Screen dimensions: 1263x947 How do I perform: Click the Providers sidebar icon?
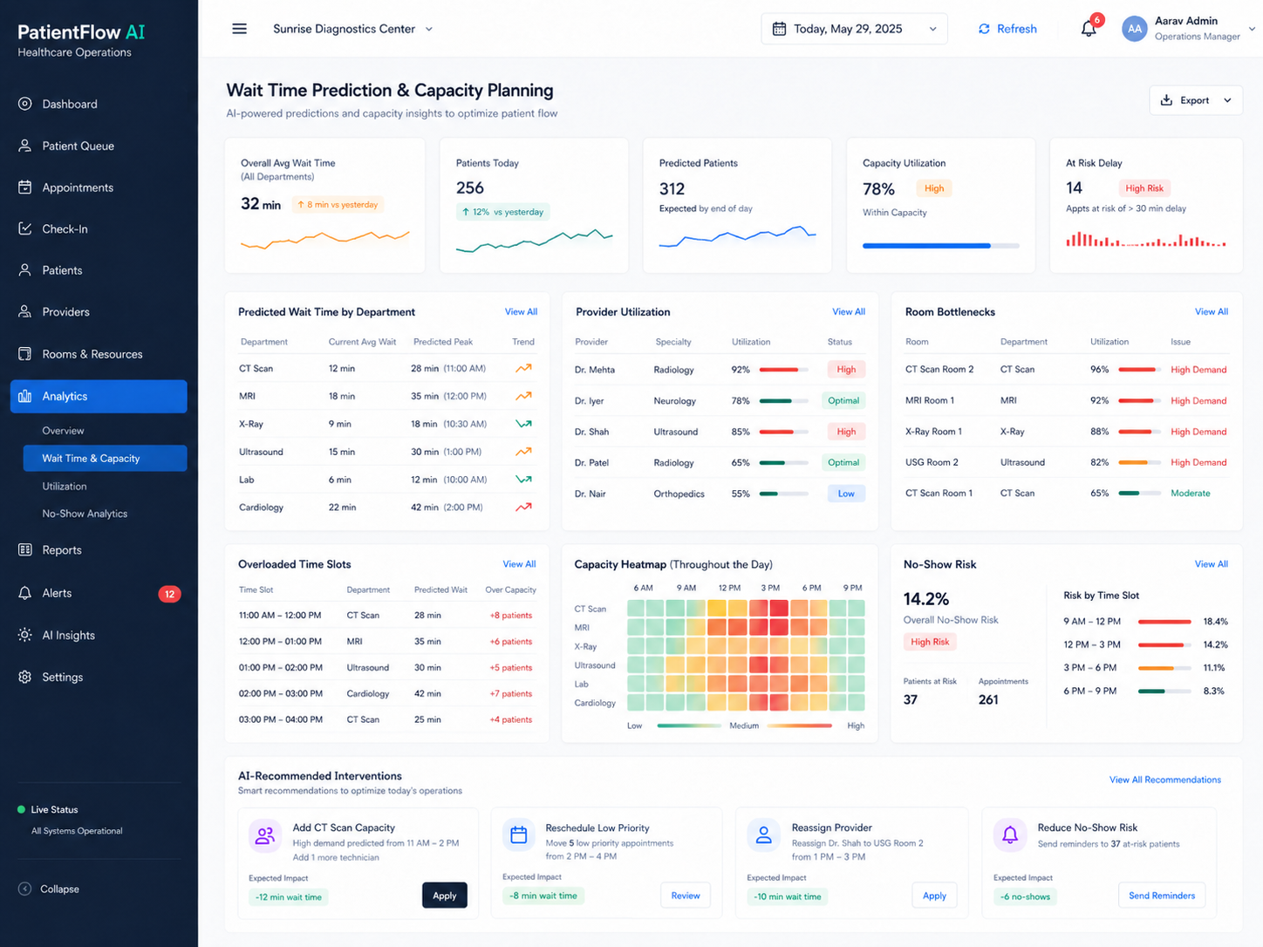click(25, 311)
